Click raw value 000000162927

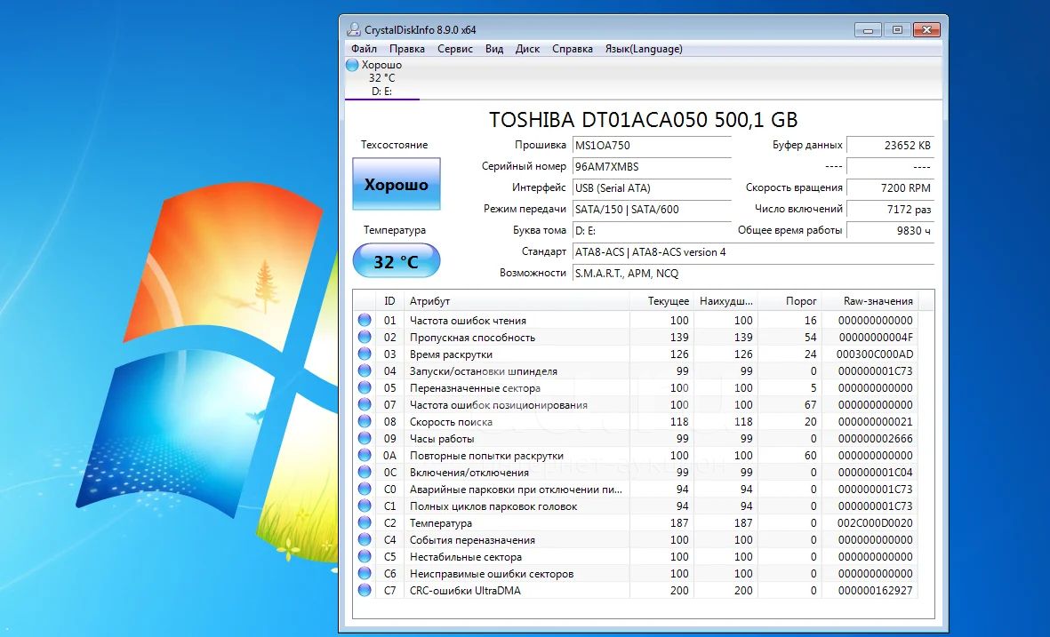coord(875,591)
